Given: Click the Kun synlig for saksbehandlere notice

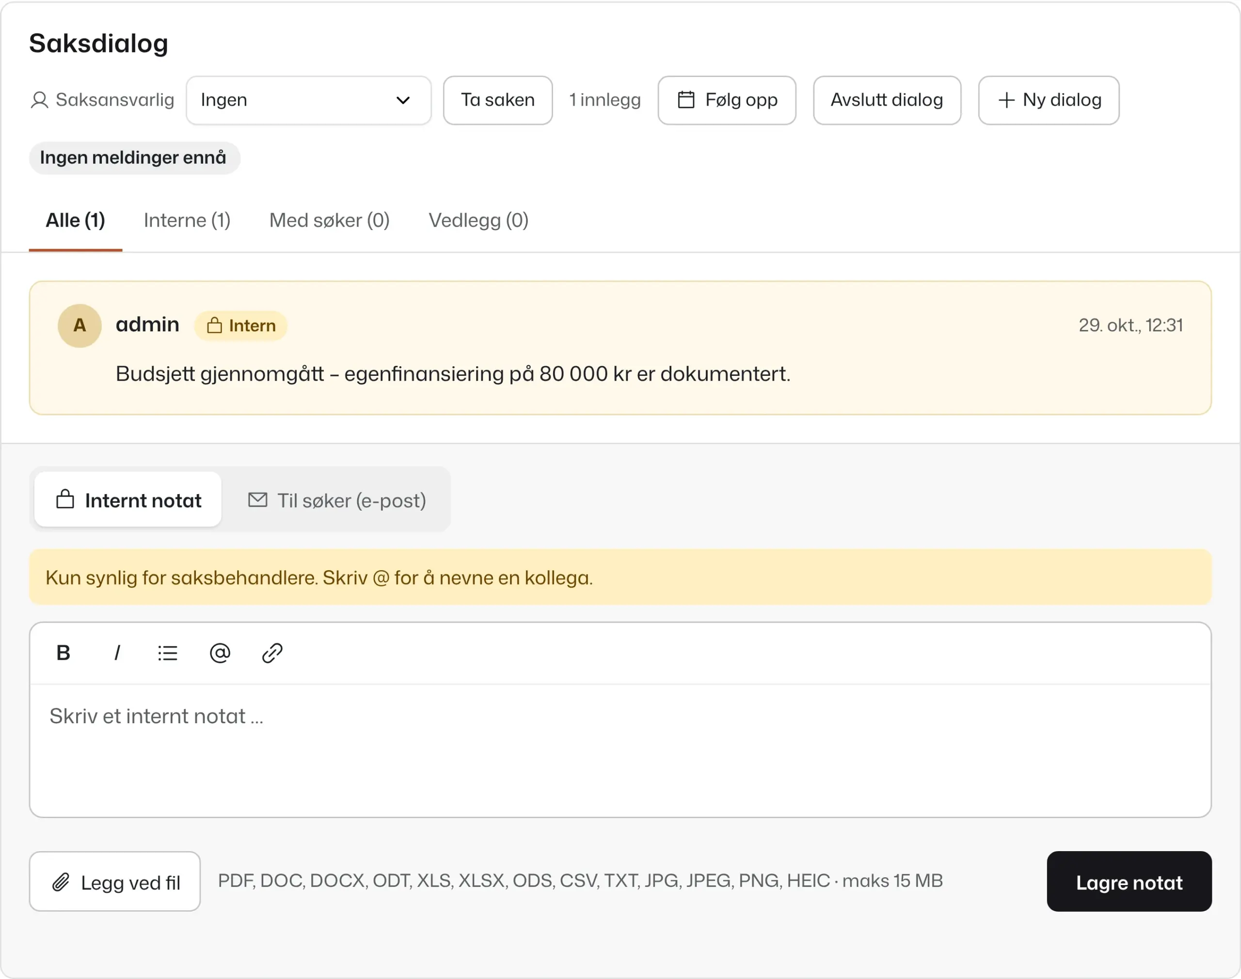Looking at the screenshot, I should [x=620, y=577].
